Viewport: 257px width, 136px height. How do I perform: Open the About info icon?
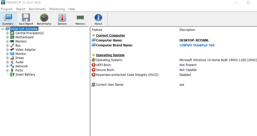pos(98,17)
